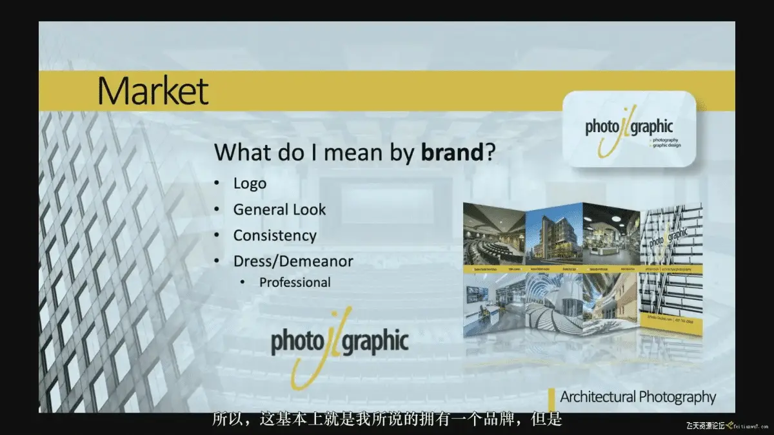
Task: Click the 'Professional' sub-bullet
Action: tap(295, 282)
